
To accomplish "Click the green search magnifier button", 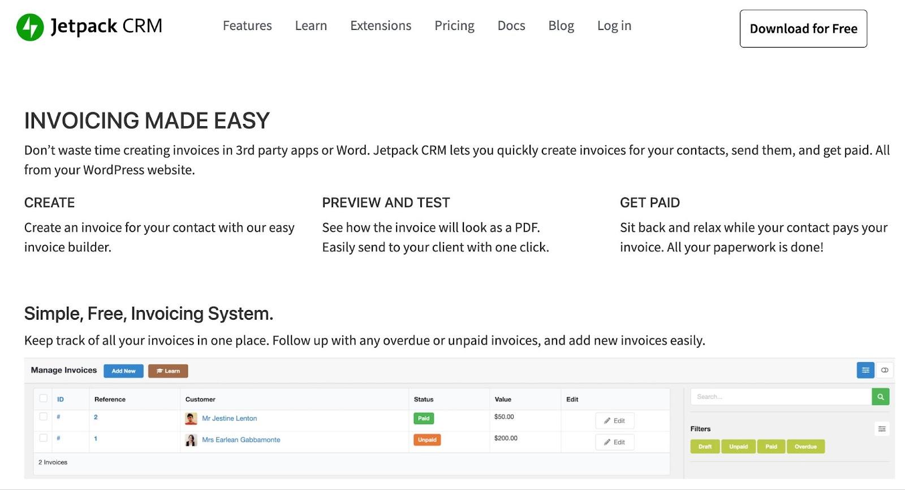I will (x=881, y=397).
